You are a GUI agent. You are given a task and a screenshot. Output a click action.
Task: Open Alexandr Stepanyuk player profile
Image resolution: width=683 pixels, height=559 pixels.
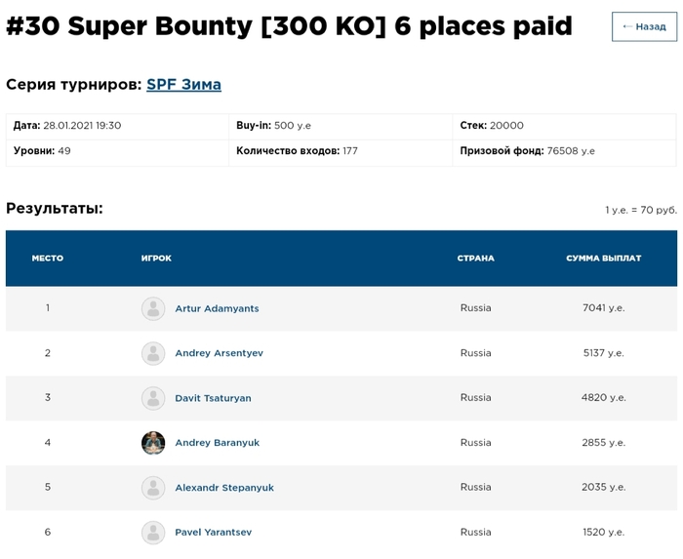pyautogui.click(x=224, y=488)
